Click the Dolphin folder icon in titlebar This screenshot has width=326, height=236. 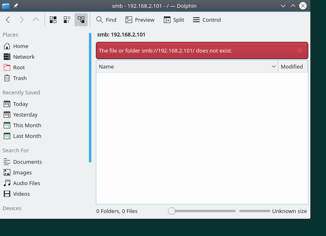coord(6,6)
